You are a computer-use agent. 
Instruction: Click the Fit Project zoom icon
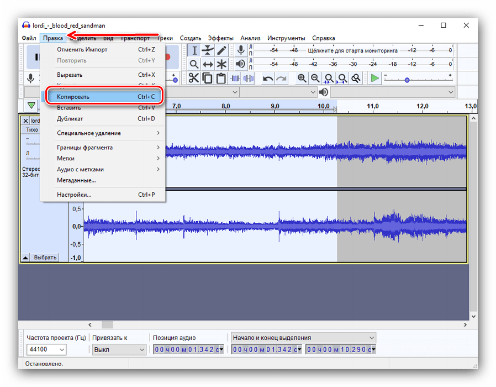342,78
